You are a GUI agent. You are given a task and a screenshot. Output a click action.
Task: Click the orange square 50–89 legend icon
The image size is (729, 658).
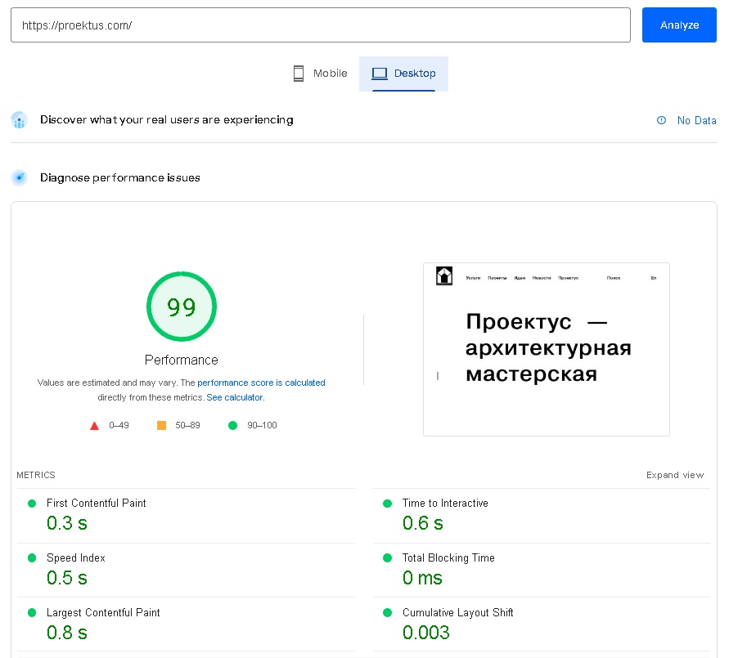pos(161,425)
